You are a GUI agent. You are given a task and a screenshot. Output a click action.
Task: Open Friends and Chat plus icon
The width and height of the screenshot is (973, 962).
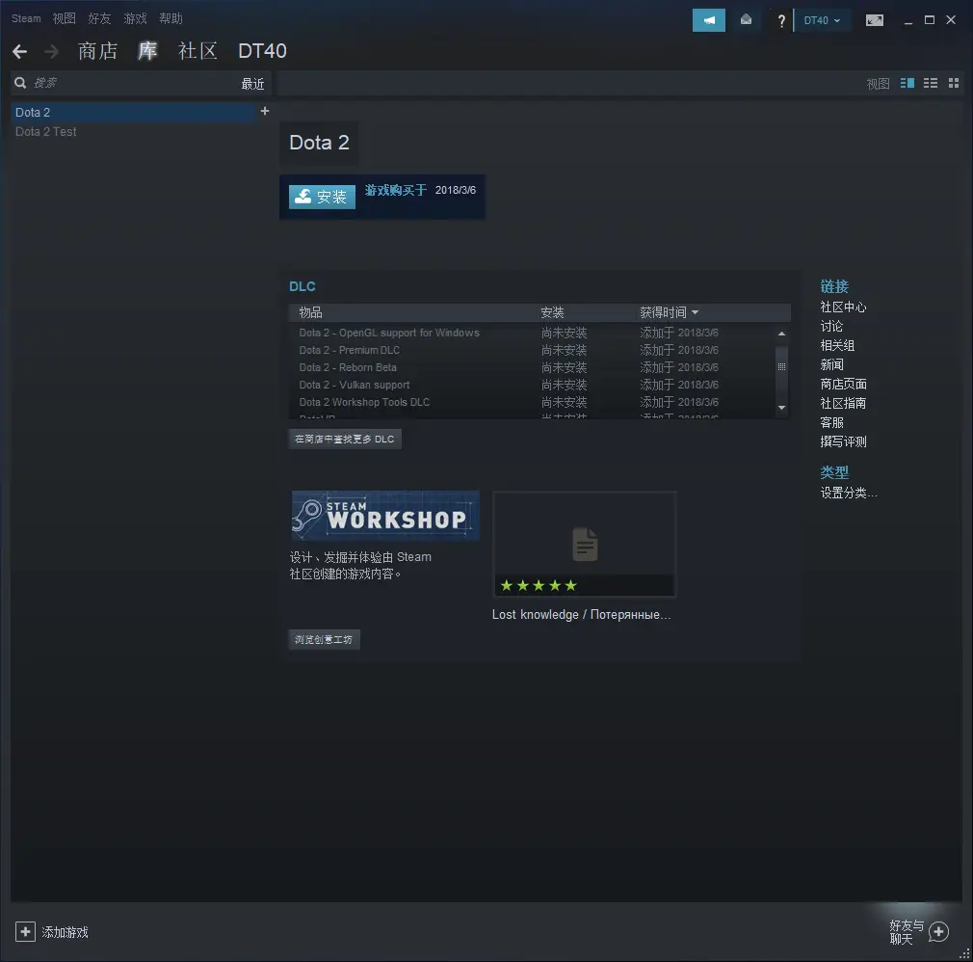(938, 931)
